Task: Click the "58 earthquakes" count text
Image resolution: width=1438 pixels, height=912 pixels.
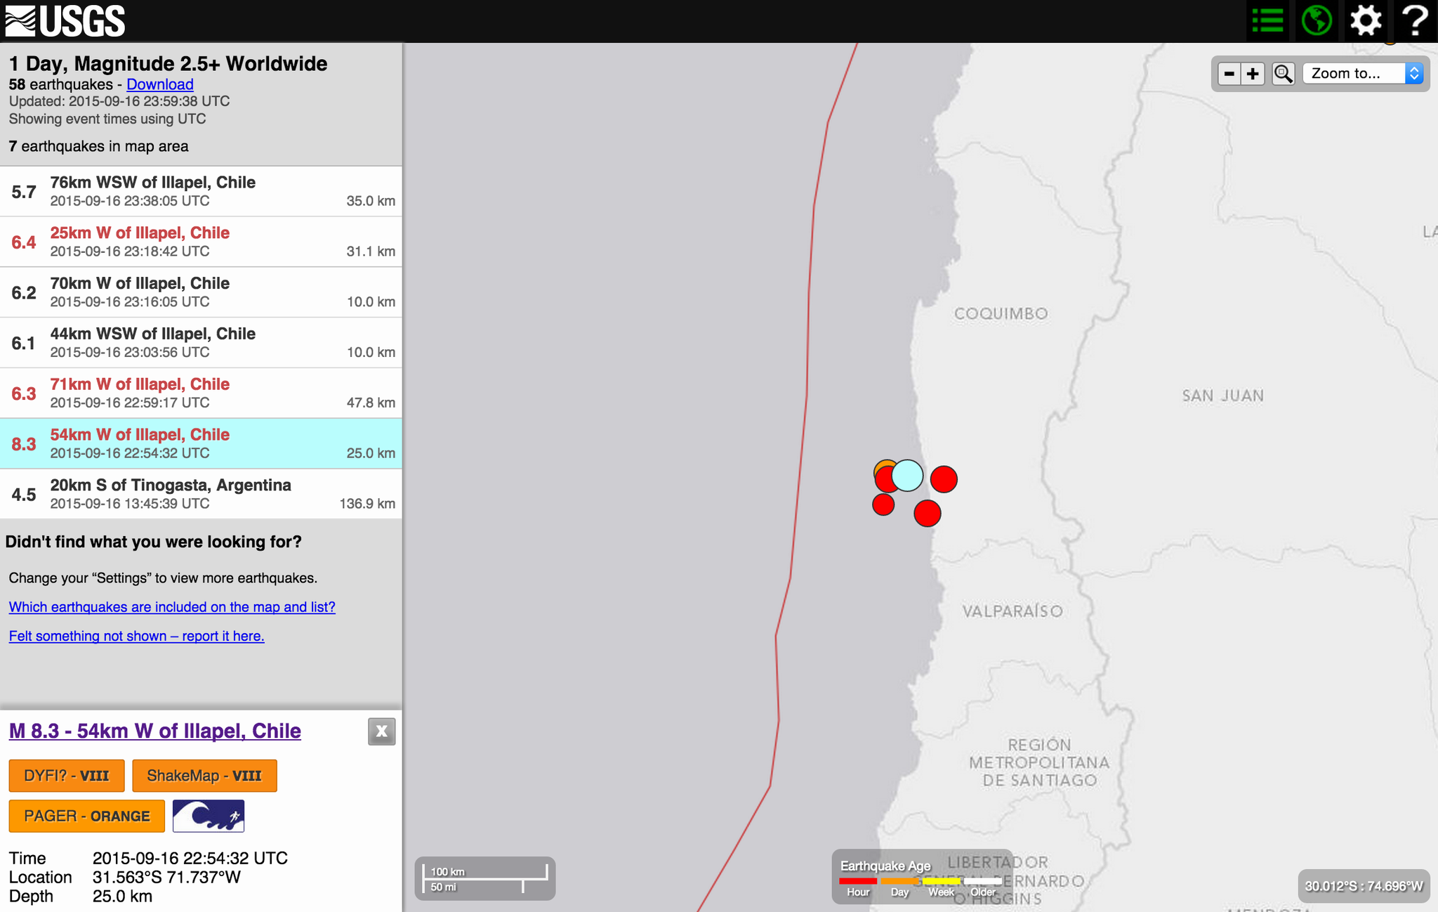Action: pyautogui.click(x=61, y=84)
